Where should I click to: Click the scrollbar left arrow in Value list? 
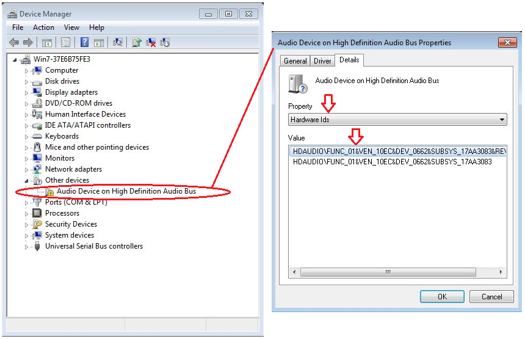(x=294, y=272)
